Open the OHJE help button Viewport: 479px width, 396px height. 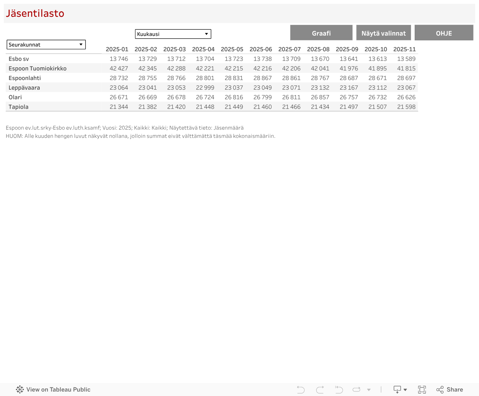click(444, 33)
